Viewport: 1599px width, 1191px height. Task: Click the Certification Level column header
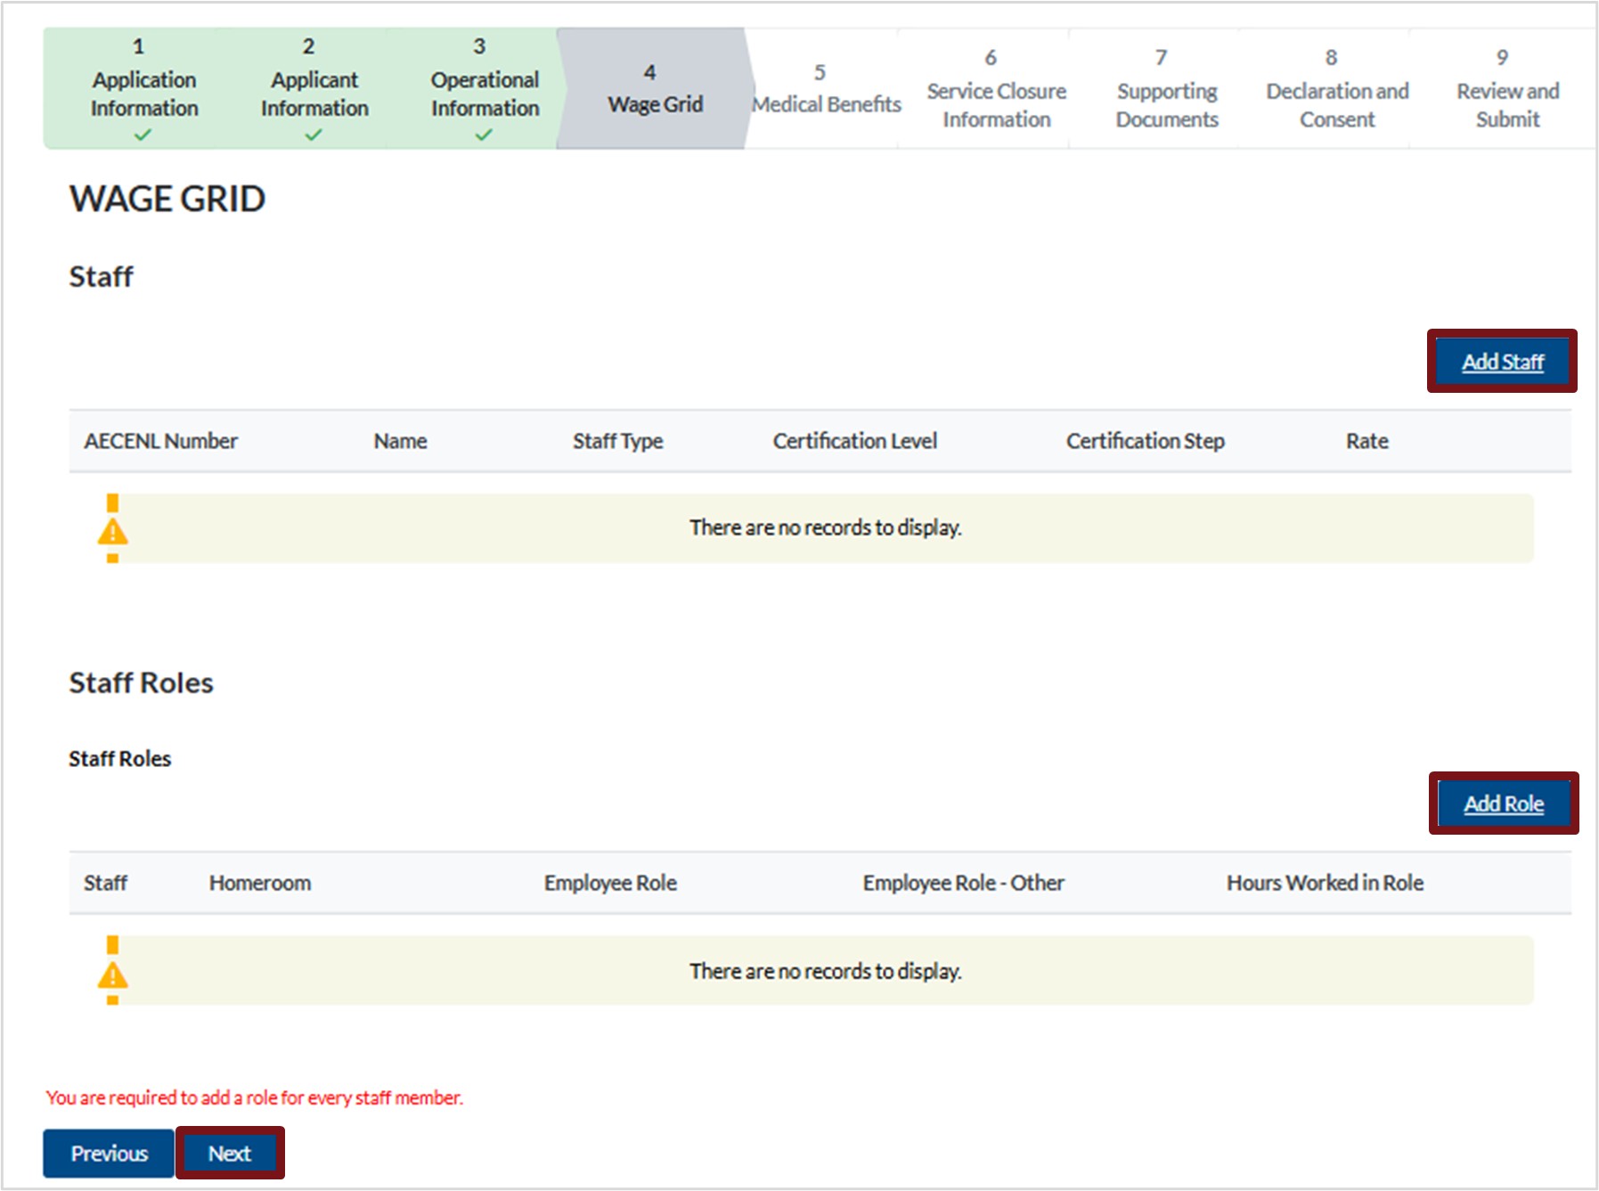tap(854, 441)
